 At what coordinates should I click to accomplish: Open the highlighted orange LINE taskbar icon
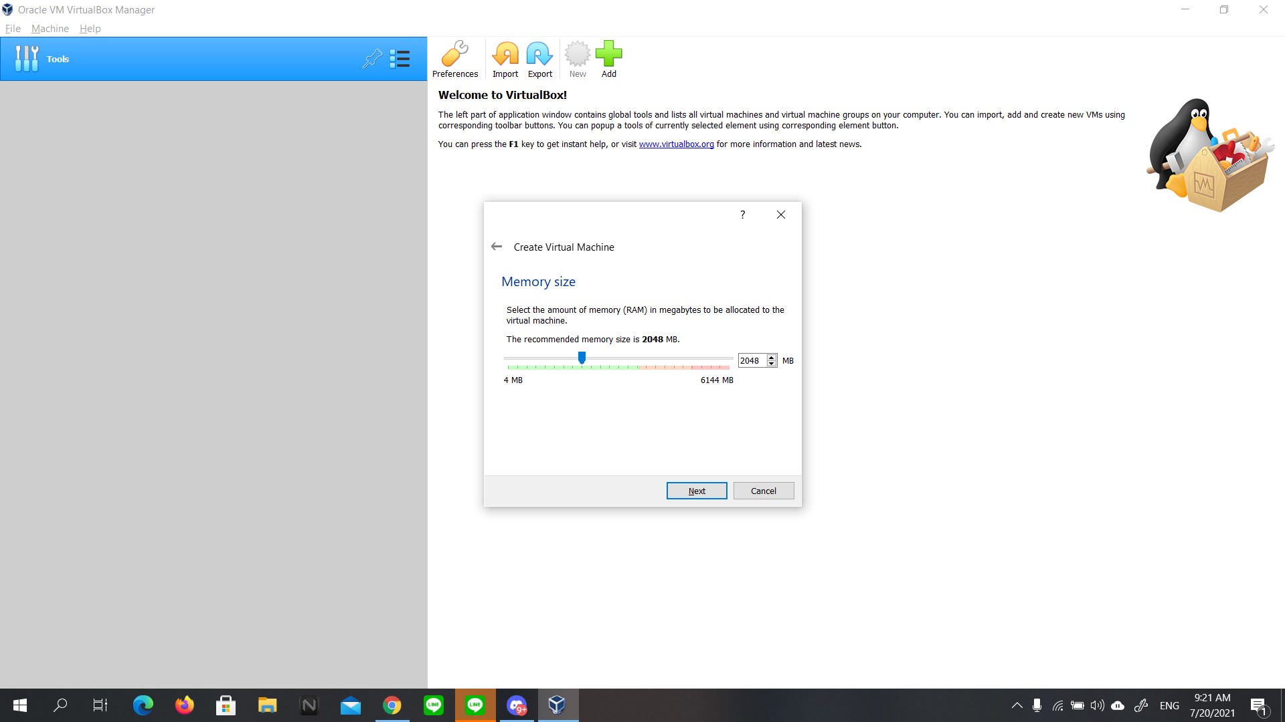tap(475, 705)
